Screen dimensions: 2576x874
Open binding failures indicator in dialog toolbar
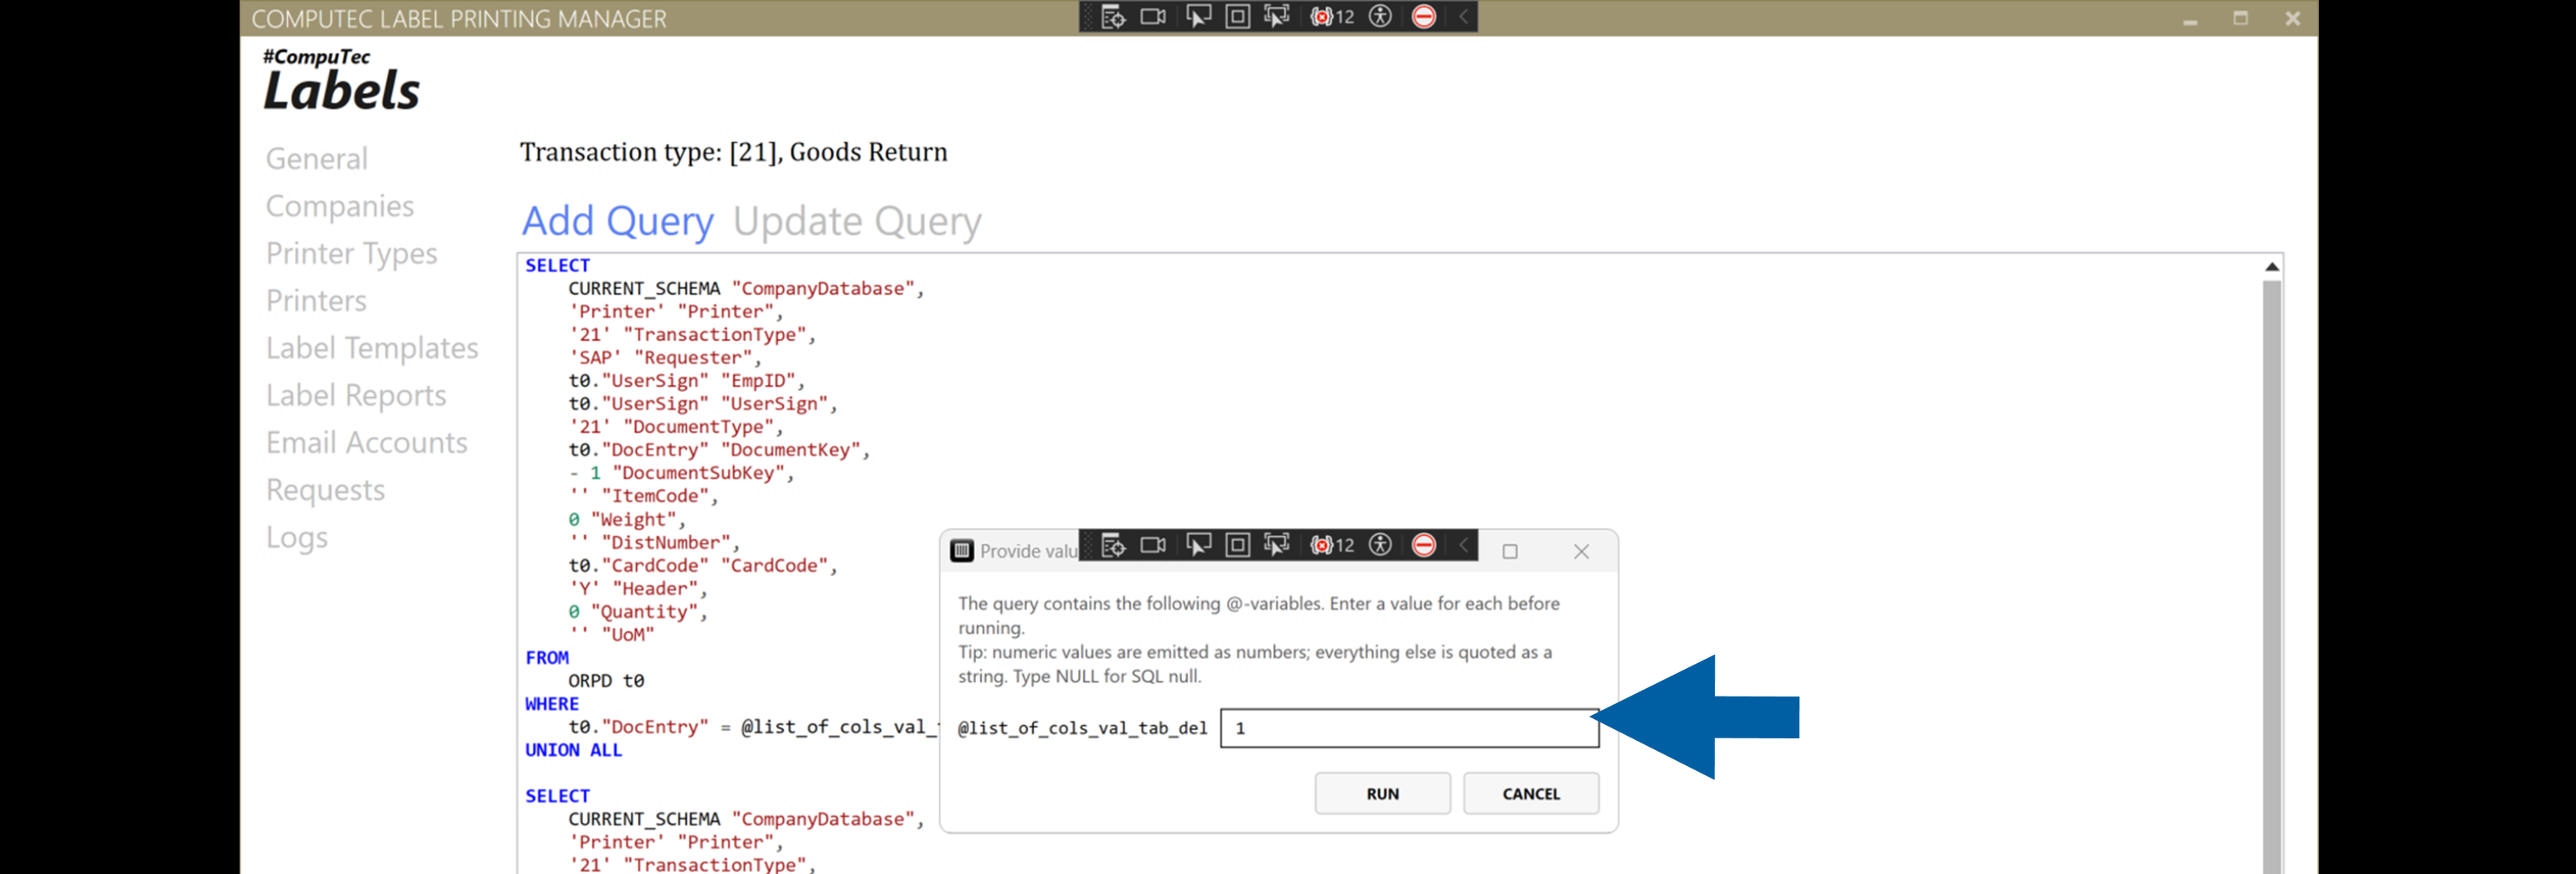pos(1332,545)
